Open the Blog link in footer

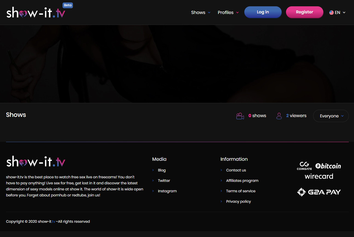pyautogui.click(x=162, y=170)
